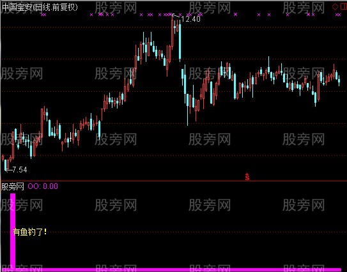Click the OO: 0.00 indicator value
Viewport: 347px width, 272px height.
point(43,186)
